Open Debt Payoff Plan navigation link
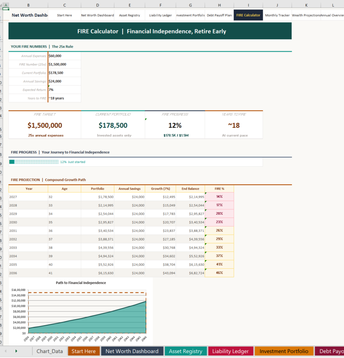This screenshot has width=344, height=358. [x=219, y=15]
